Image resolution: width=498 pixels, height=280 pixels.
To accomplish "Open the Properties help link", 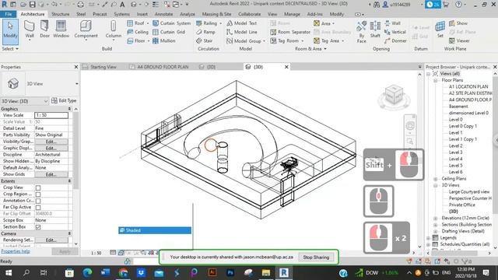I will (x=16, y=251).
